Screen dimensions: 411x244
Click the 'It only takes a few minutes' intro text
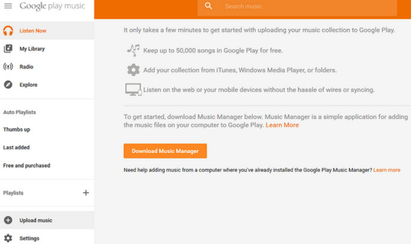(x=260, y=30)
